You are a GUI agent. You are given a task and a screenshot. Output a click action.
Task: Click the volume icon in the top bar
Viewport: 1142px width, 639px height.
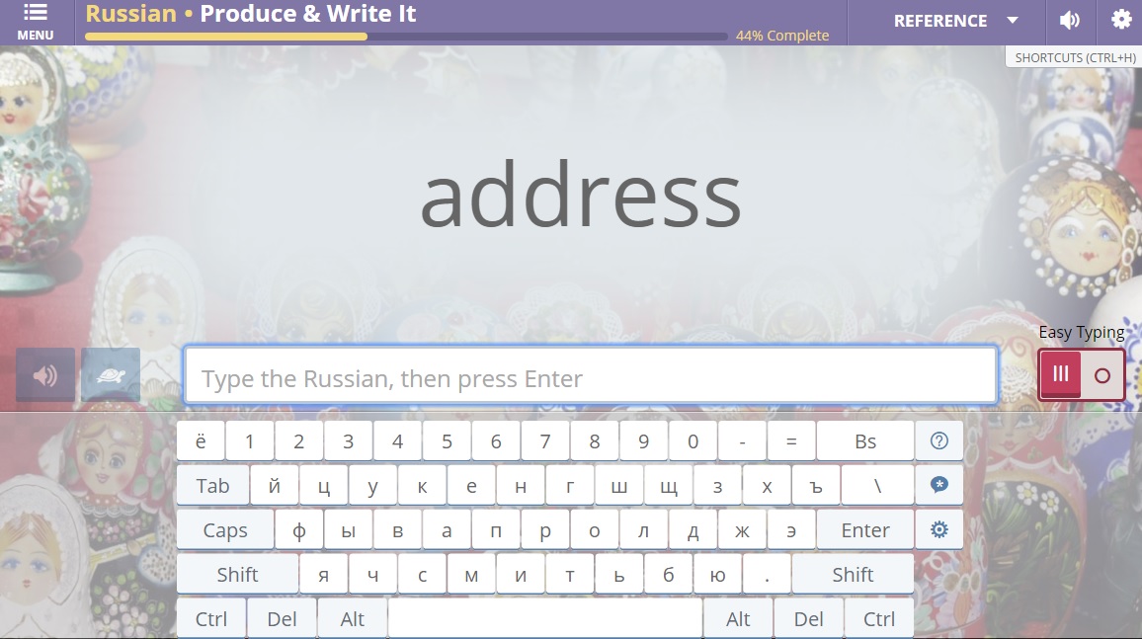click(x=1070, y=20)
